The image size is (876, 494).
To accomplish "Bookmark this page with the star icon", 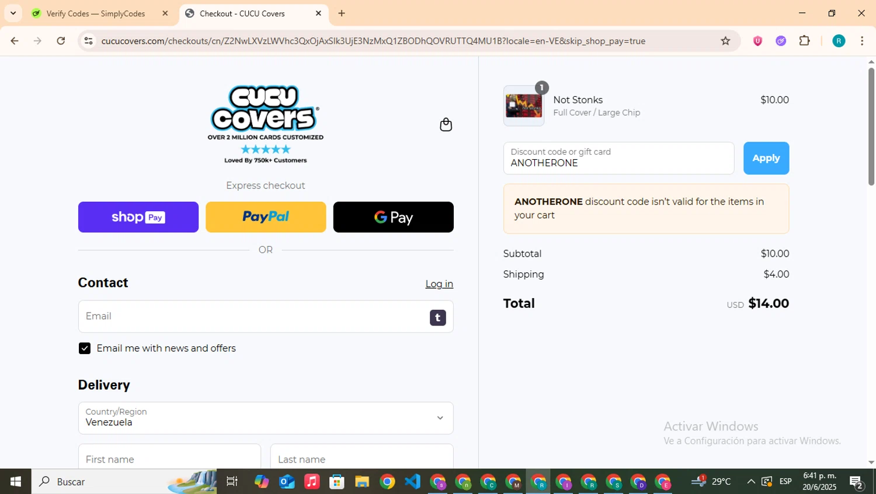I will (x=725, y=41).
